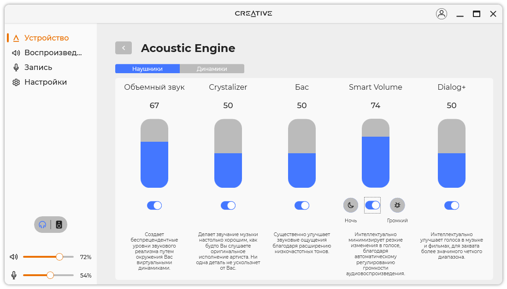Open the Настройки section

coord(45,82)
